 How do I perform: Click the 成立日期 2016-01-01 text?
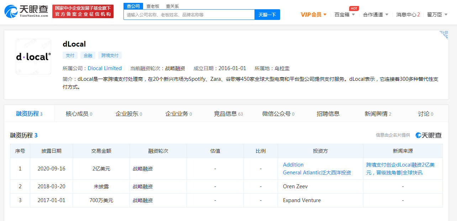pos(220,68)
